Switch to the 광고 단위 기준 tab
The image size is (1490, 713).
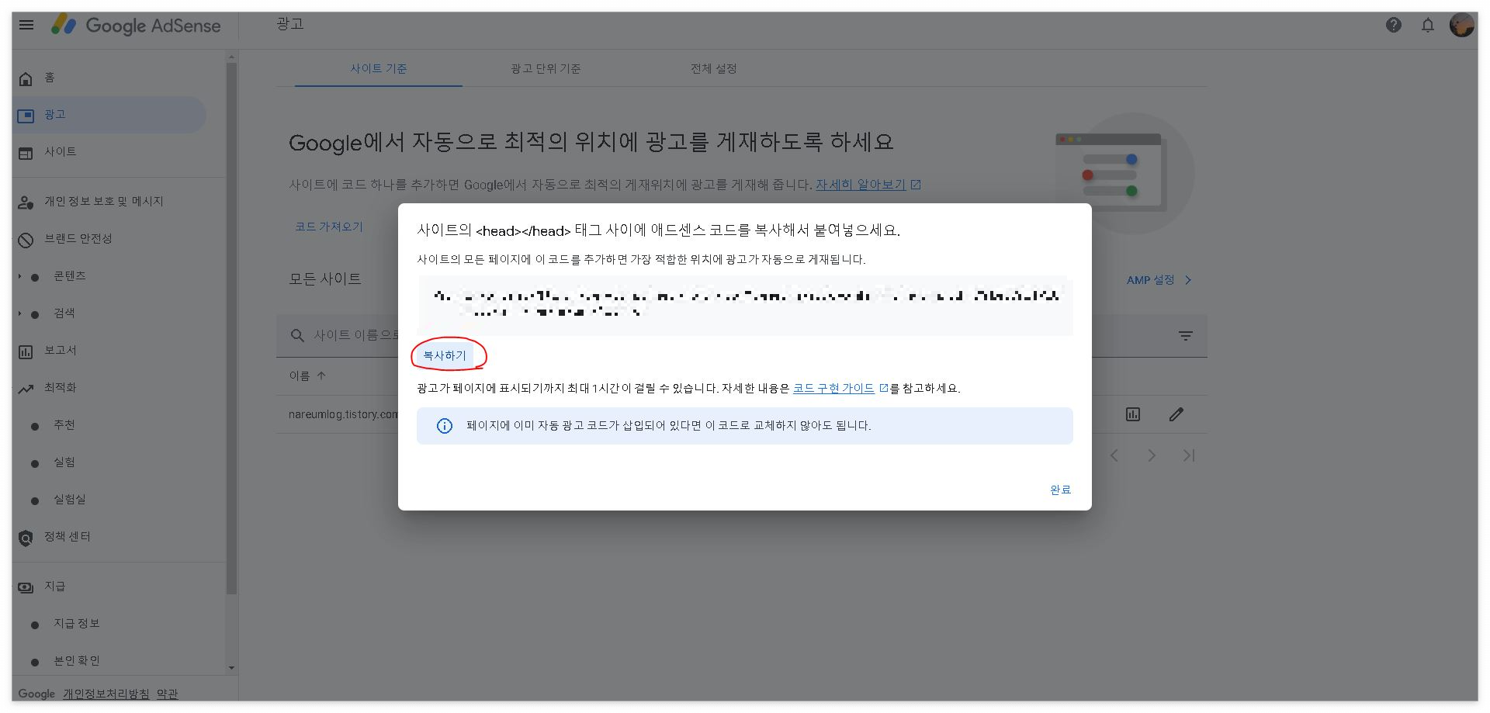tap(546, 68)
